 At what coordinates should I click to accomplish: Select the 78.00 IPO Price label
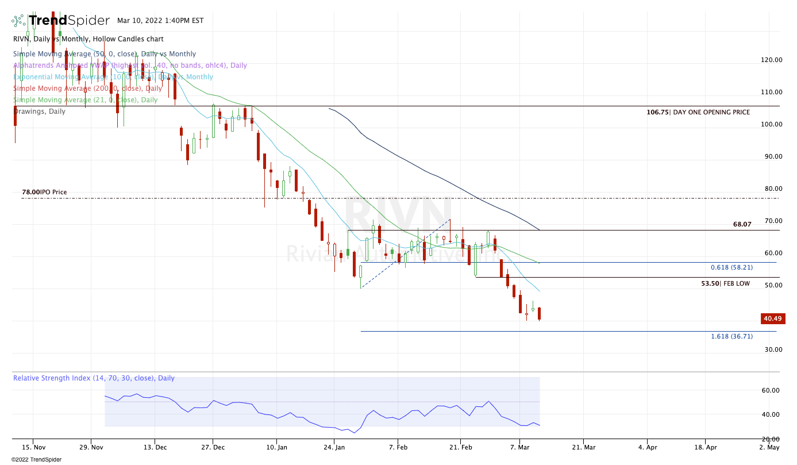coord(44,193)
